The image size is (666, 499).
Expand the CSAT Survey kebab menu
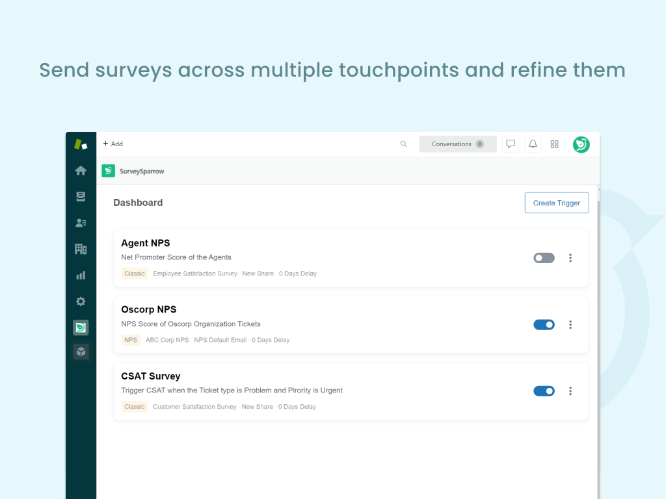click(570, 391)
